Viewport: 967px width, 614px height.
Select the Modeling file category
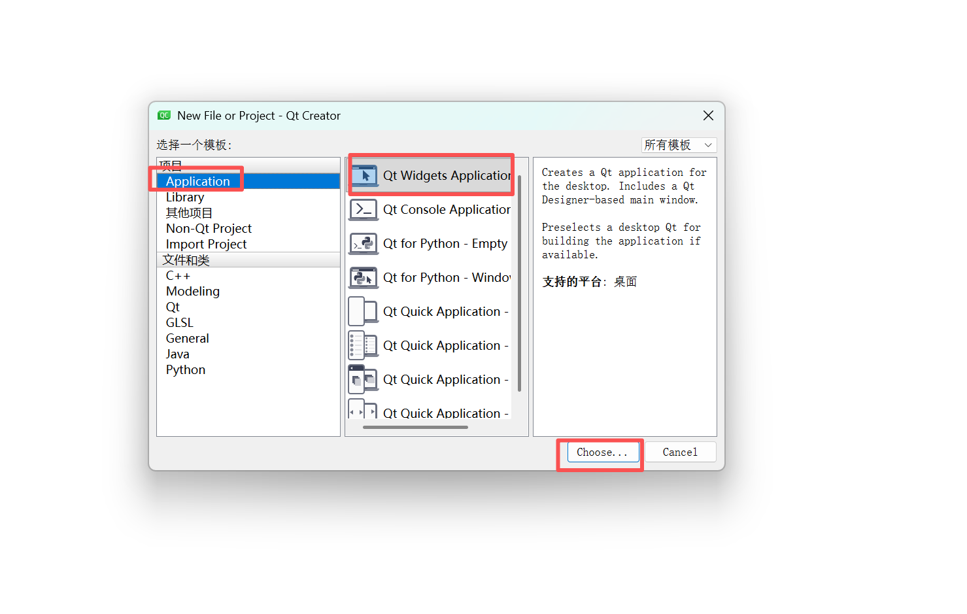[248, 291]
